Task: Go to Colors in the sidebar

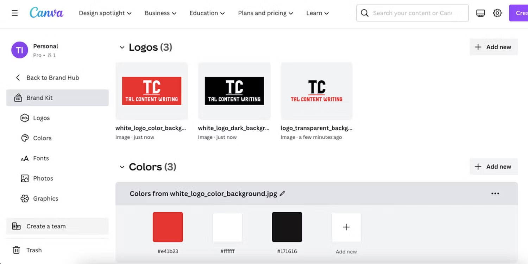Action: point(42,138)
